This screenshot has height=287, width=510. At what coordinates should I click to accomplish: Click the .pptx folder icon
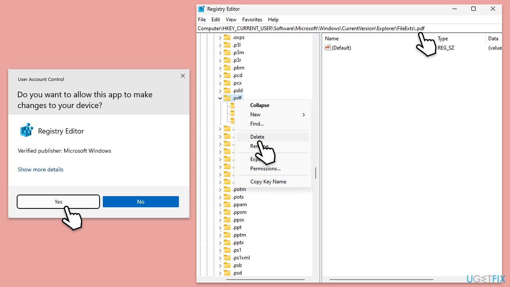[x=227, y=242]
